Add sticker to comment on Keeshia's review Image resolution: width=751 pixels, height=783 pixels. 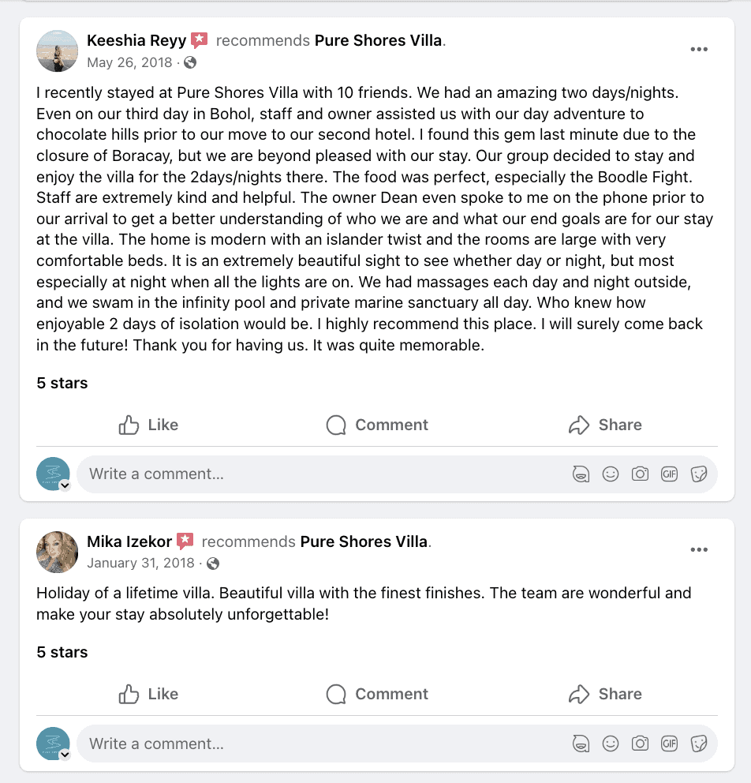(x=698, y=474)
